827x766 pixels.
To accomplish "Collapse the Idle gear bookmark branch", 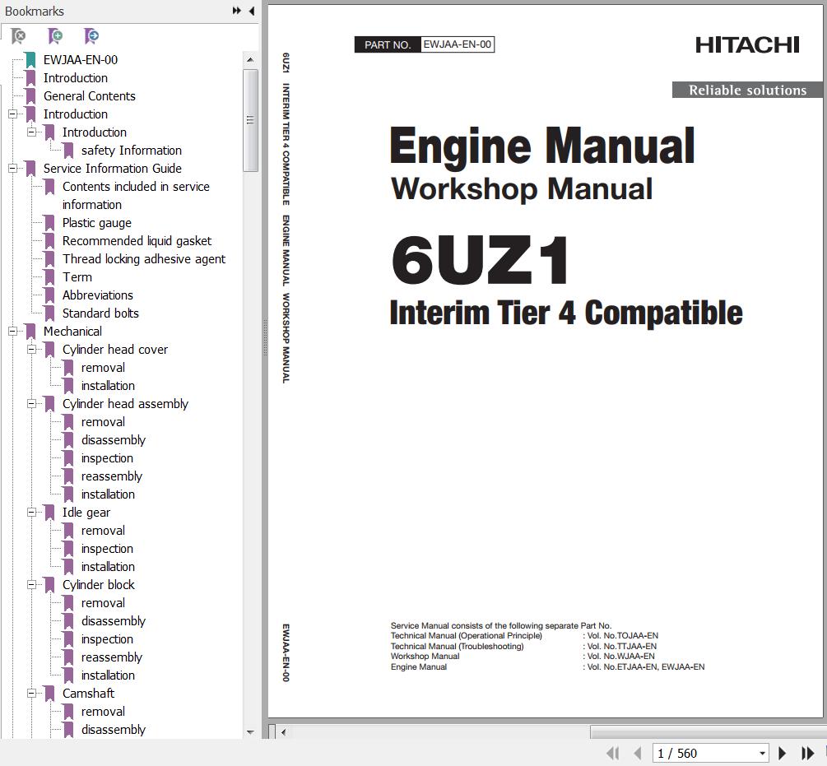I will point(32,513).
